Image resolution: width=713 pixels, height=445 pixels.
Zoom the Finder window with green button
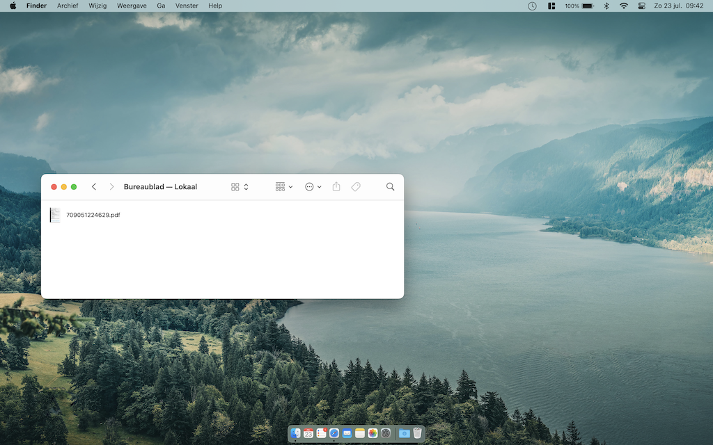point(74,186)
